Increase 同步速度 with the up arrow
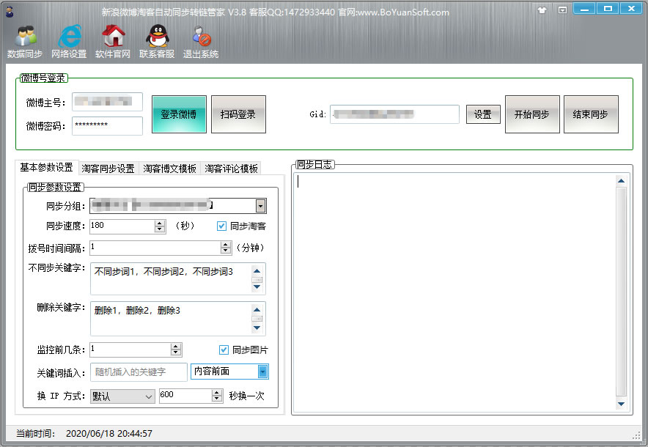The height and width of the screenshot is (447, 648). [x=160, y=223]
